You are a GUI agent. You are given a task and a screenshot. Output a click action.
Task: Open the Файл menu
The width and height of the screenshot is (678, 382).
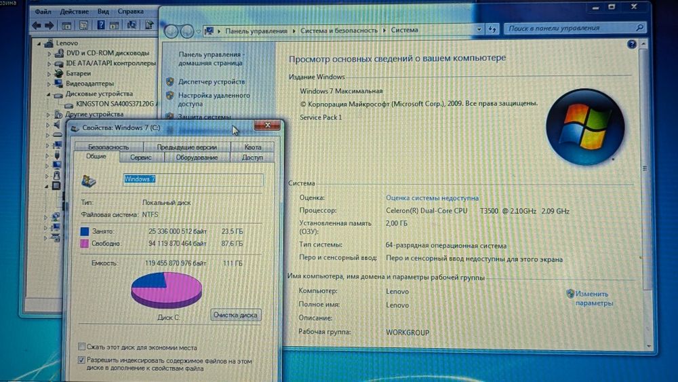click(x=43, y=12)
